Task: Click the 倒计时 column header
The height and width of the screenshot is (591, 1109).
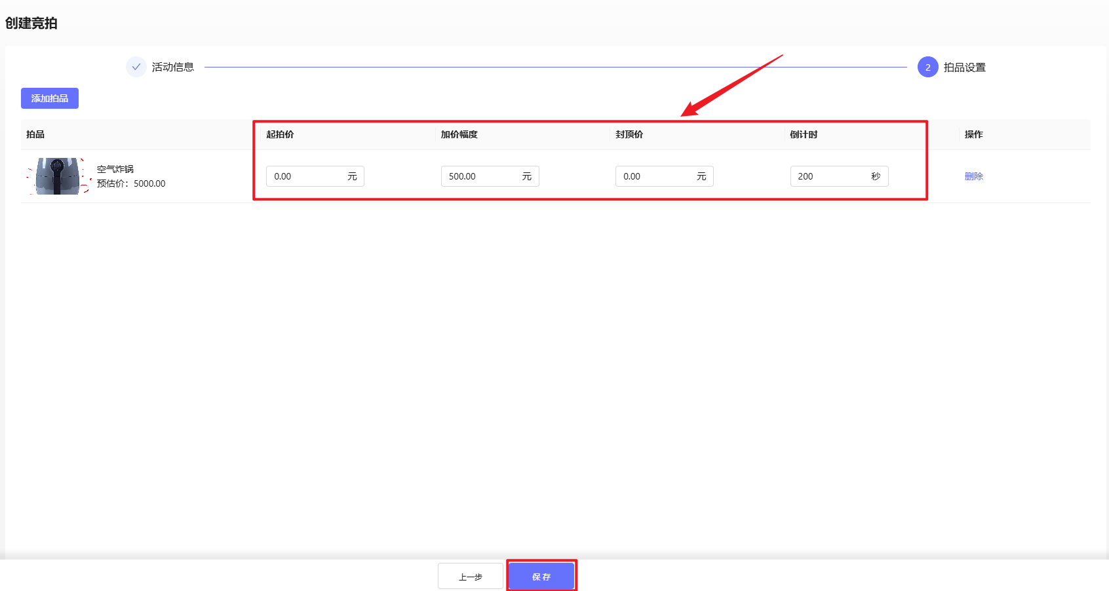Action: [804, 134]
